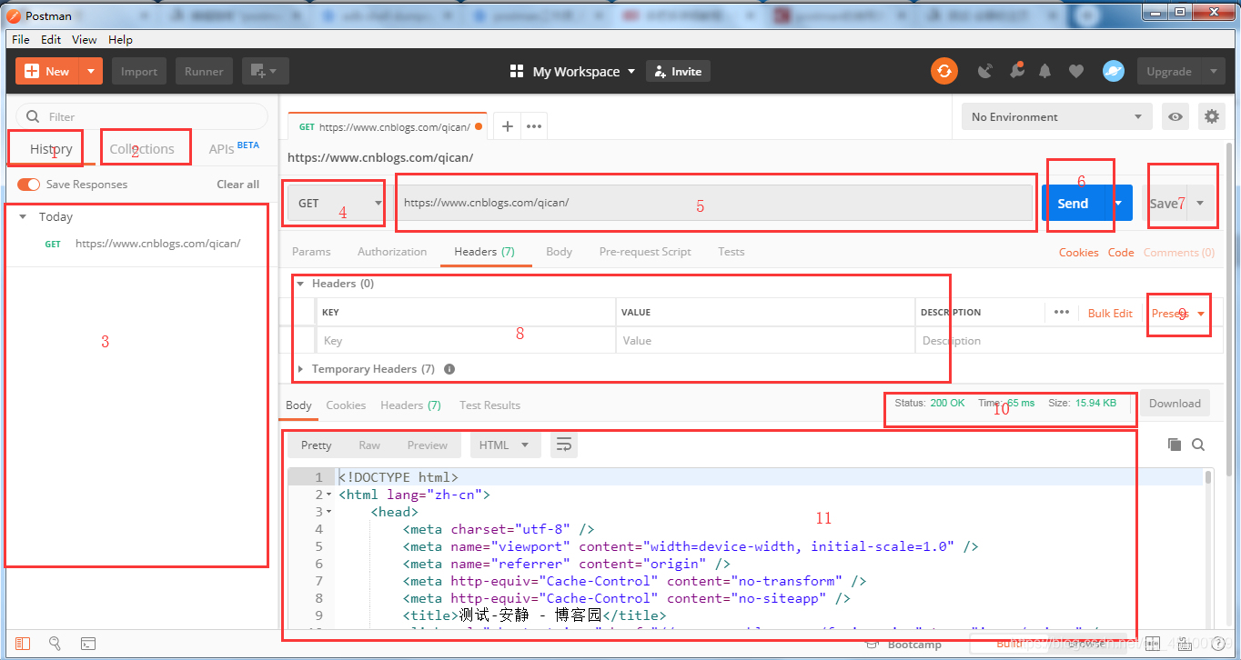
Task: Click the Bulk Edit link
Action: point(1110,313)
